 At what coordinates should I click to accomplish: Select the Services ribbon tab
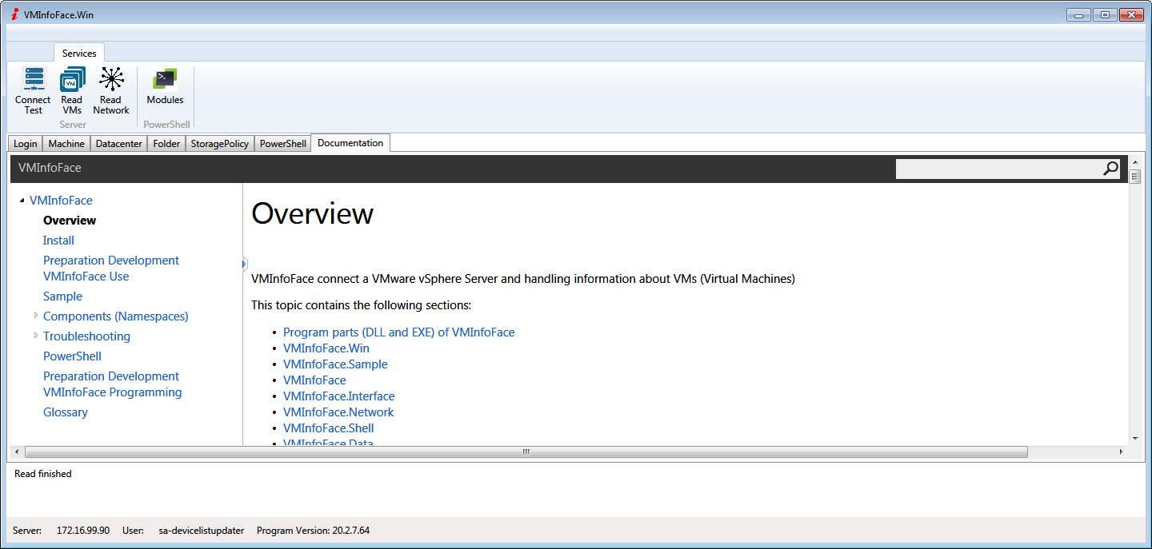[79, 53]
